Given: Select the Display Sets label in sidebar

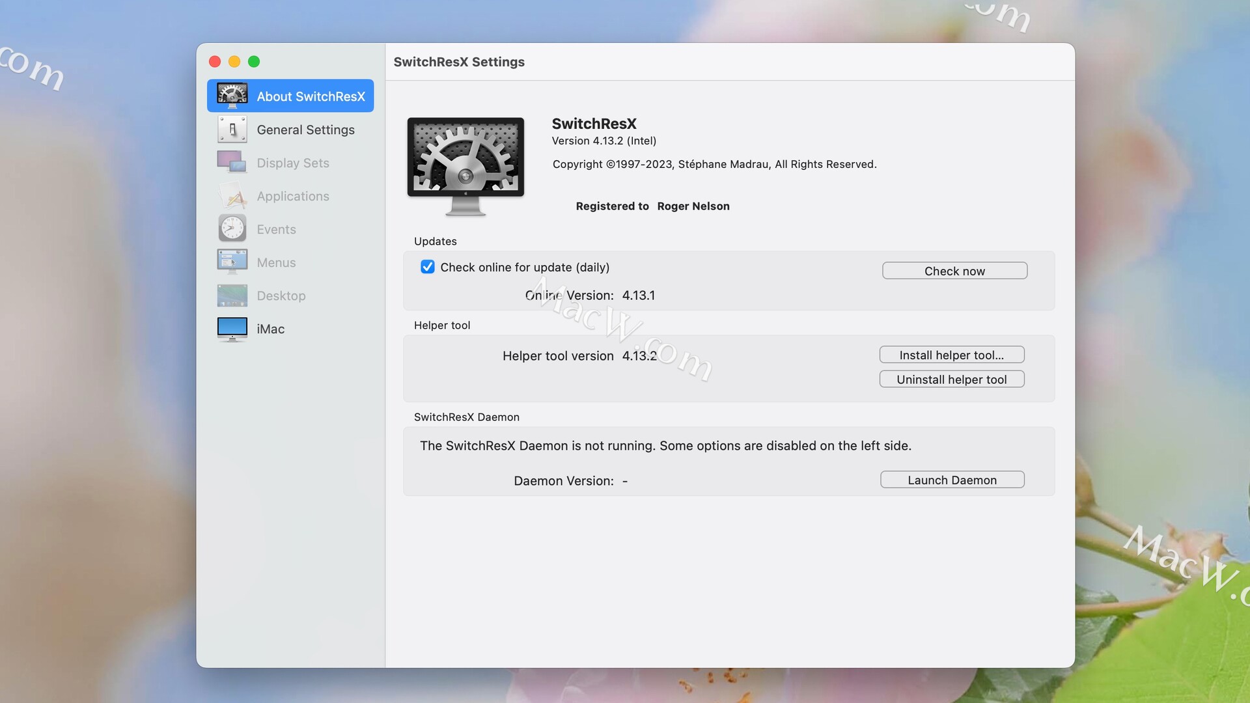Looking at the screenshot, I should [292, 163].
